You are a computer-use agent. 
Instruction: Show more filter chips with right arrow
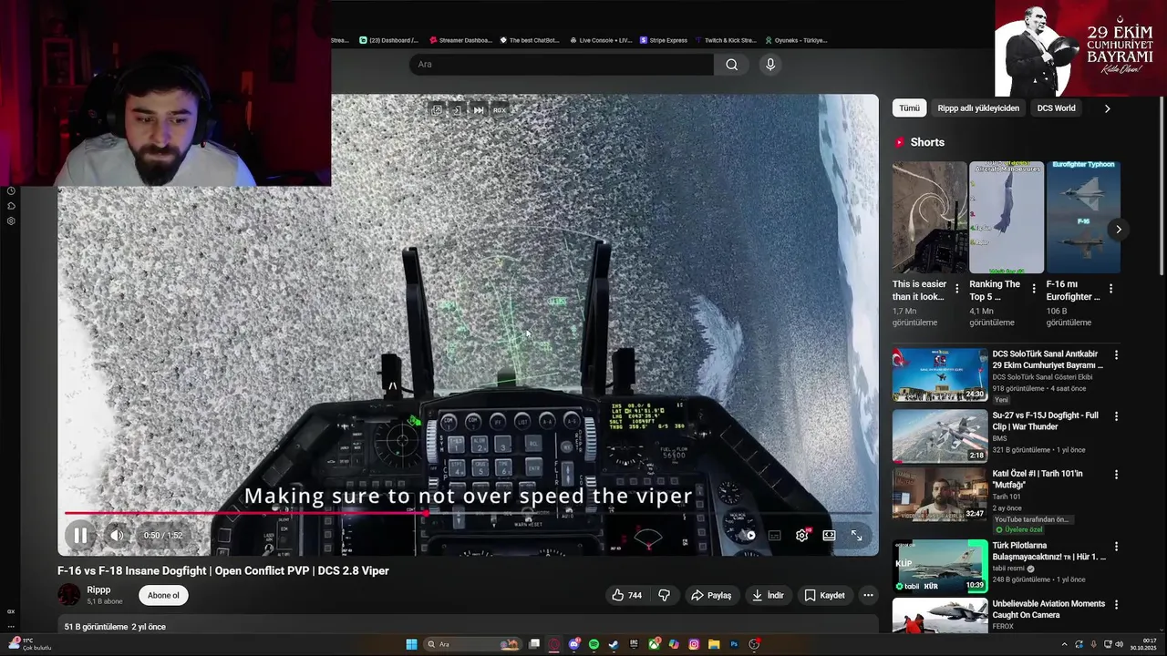pos(1107,108)
